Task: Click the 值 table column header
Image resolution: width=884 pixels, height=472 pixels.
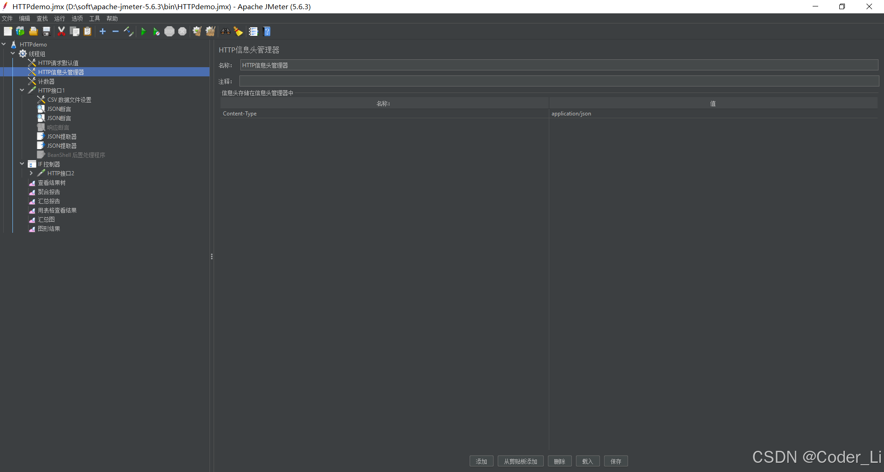Action: click(x=713, y=104)
